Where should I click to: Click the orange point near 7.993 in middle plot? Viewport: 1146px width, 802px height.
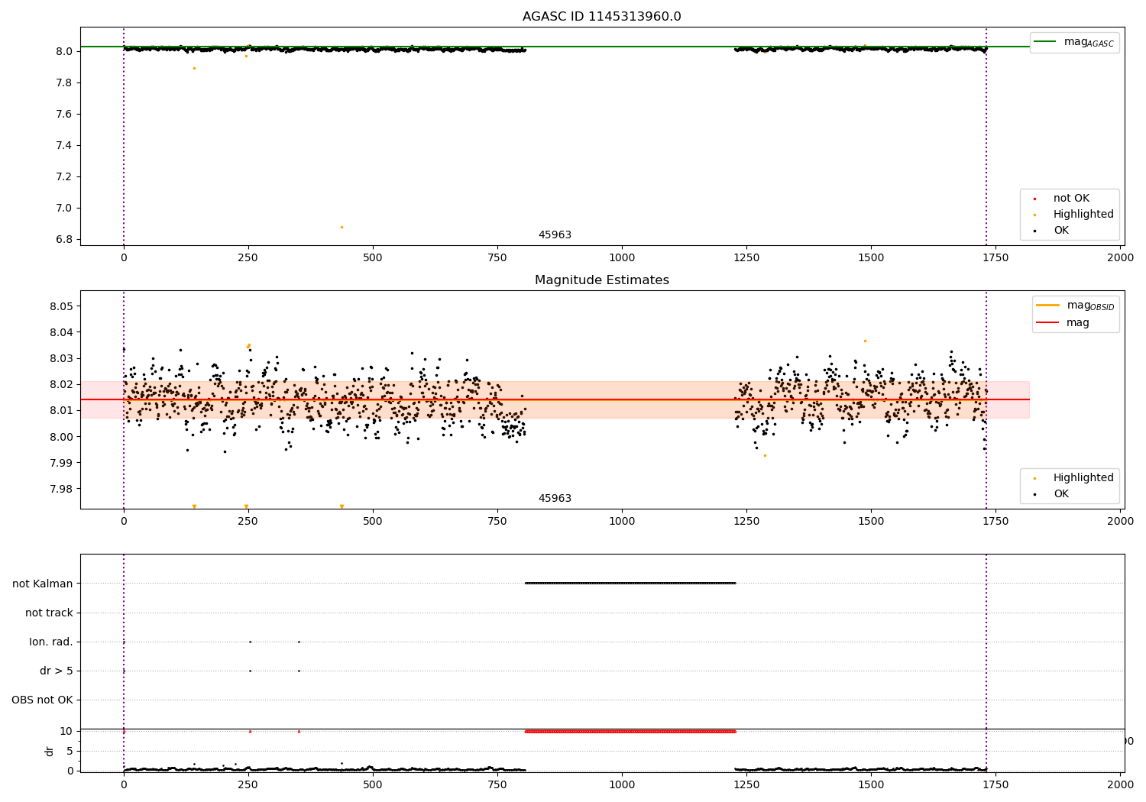(x=765, y=455)
